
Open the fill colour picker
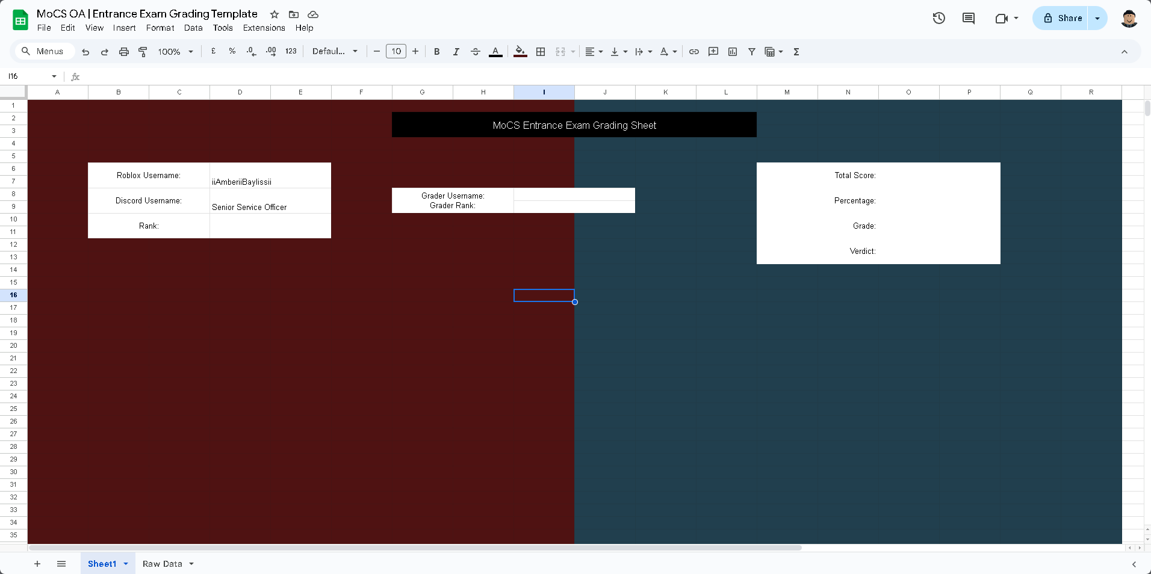(x=520, y=52)
